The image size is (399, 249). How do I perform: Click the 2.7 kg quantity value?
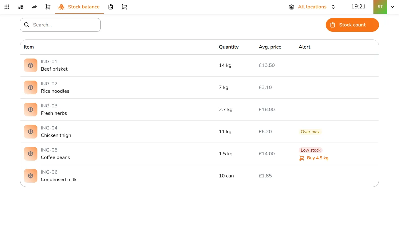[x=226, y=110]
